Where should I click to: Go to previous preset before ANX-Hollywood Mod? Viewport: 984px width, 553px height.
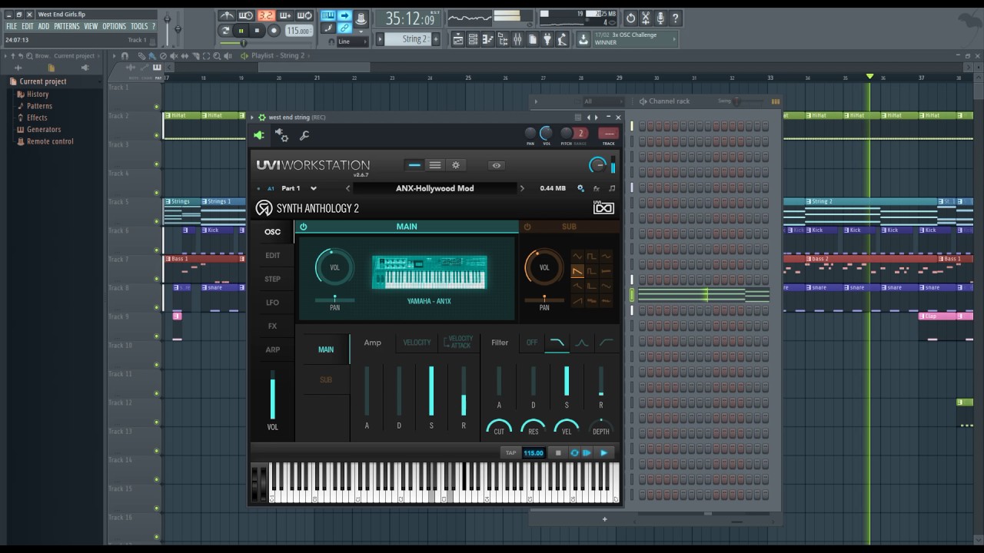[347, 188]
